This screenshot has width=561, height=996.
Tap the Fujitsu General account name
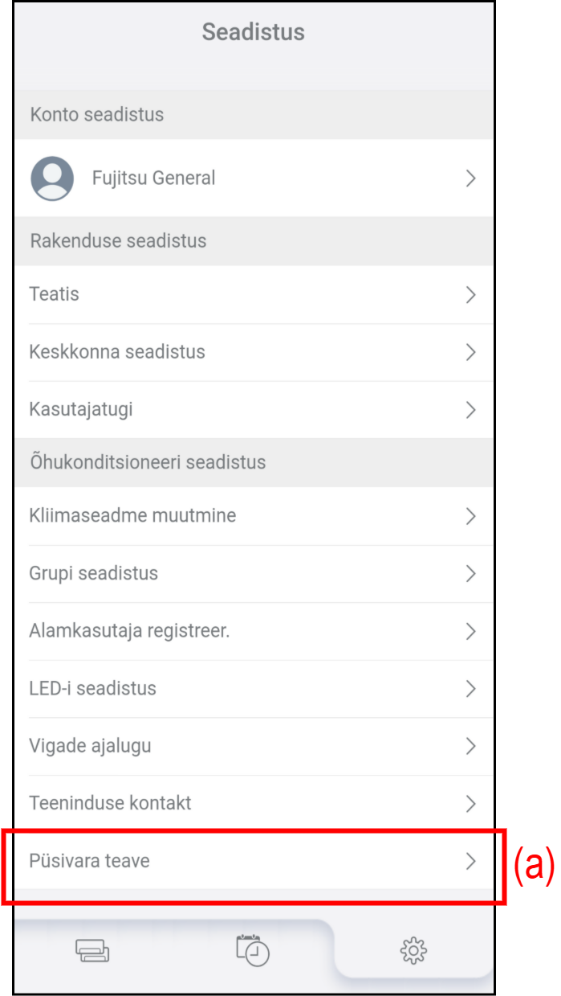point(153,178)
